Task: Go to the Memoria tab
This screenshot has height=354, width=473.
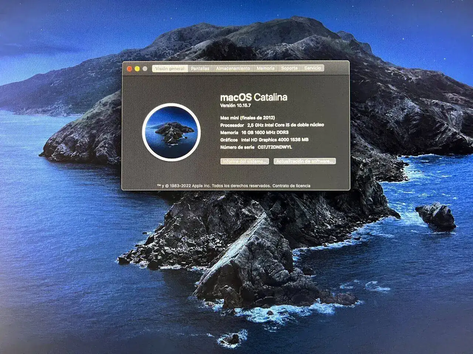Action: (x=265, y=69)
